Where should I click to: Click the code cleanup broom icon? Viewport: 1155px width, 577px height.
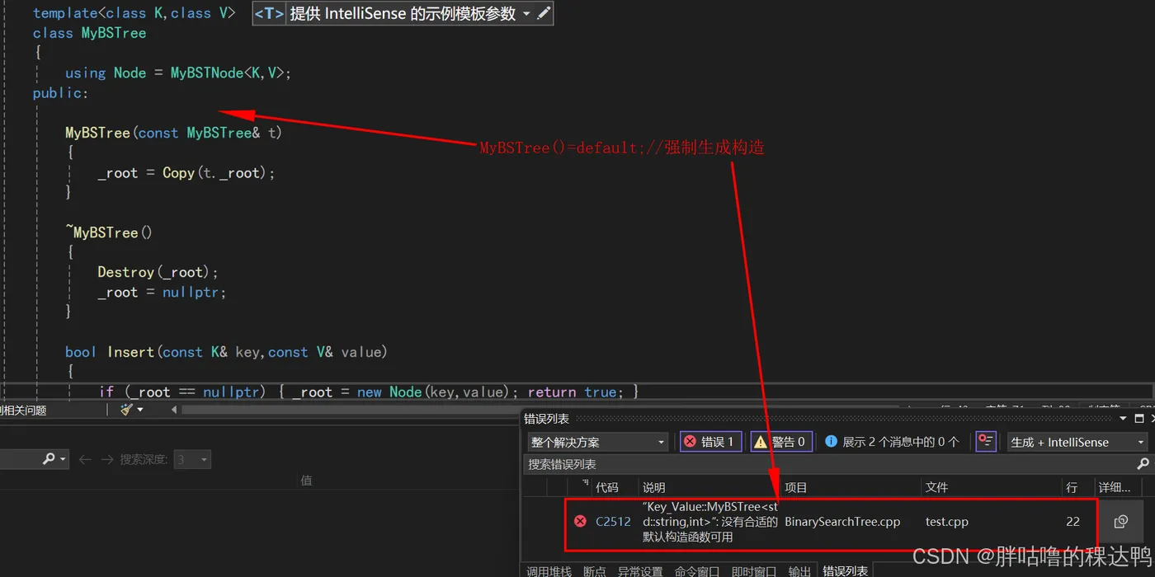coord(125,410)
